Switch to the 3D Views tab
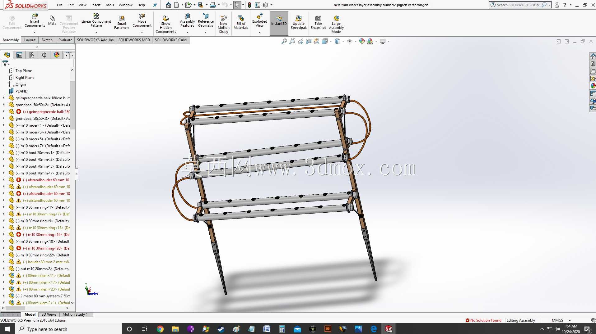This screenshot has width=596, height=334. pos(49,314)
